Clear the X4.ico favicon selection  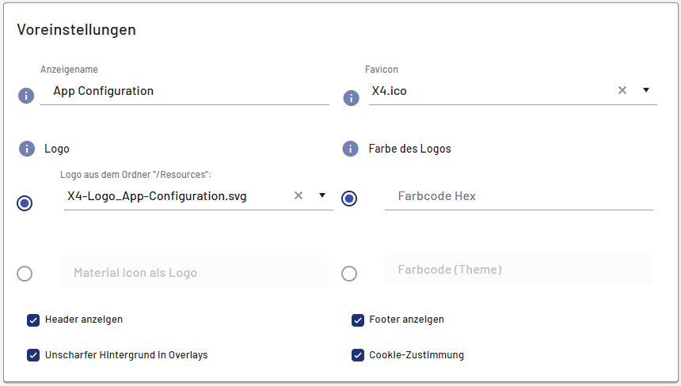622,90
